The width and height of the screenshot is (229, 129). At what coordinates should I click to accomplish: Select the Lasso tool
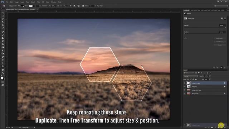coord(3,19)
